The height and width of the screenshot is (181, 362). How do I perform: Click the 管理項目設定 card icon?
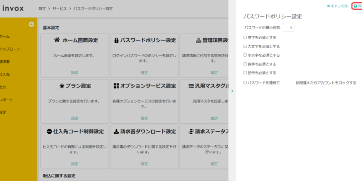point(199,40)
